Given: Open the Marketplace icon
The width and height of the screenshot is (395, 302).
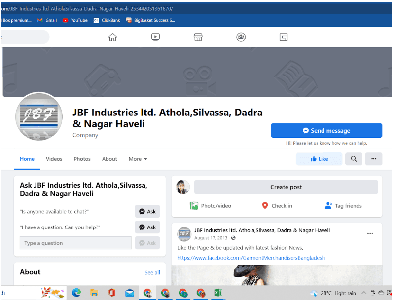Looking at the screenshot, I should (x=198, y=37).
